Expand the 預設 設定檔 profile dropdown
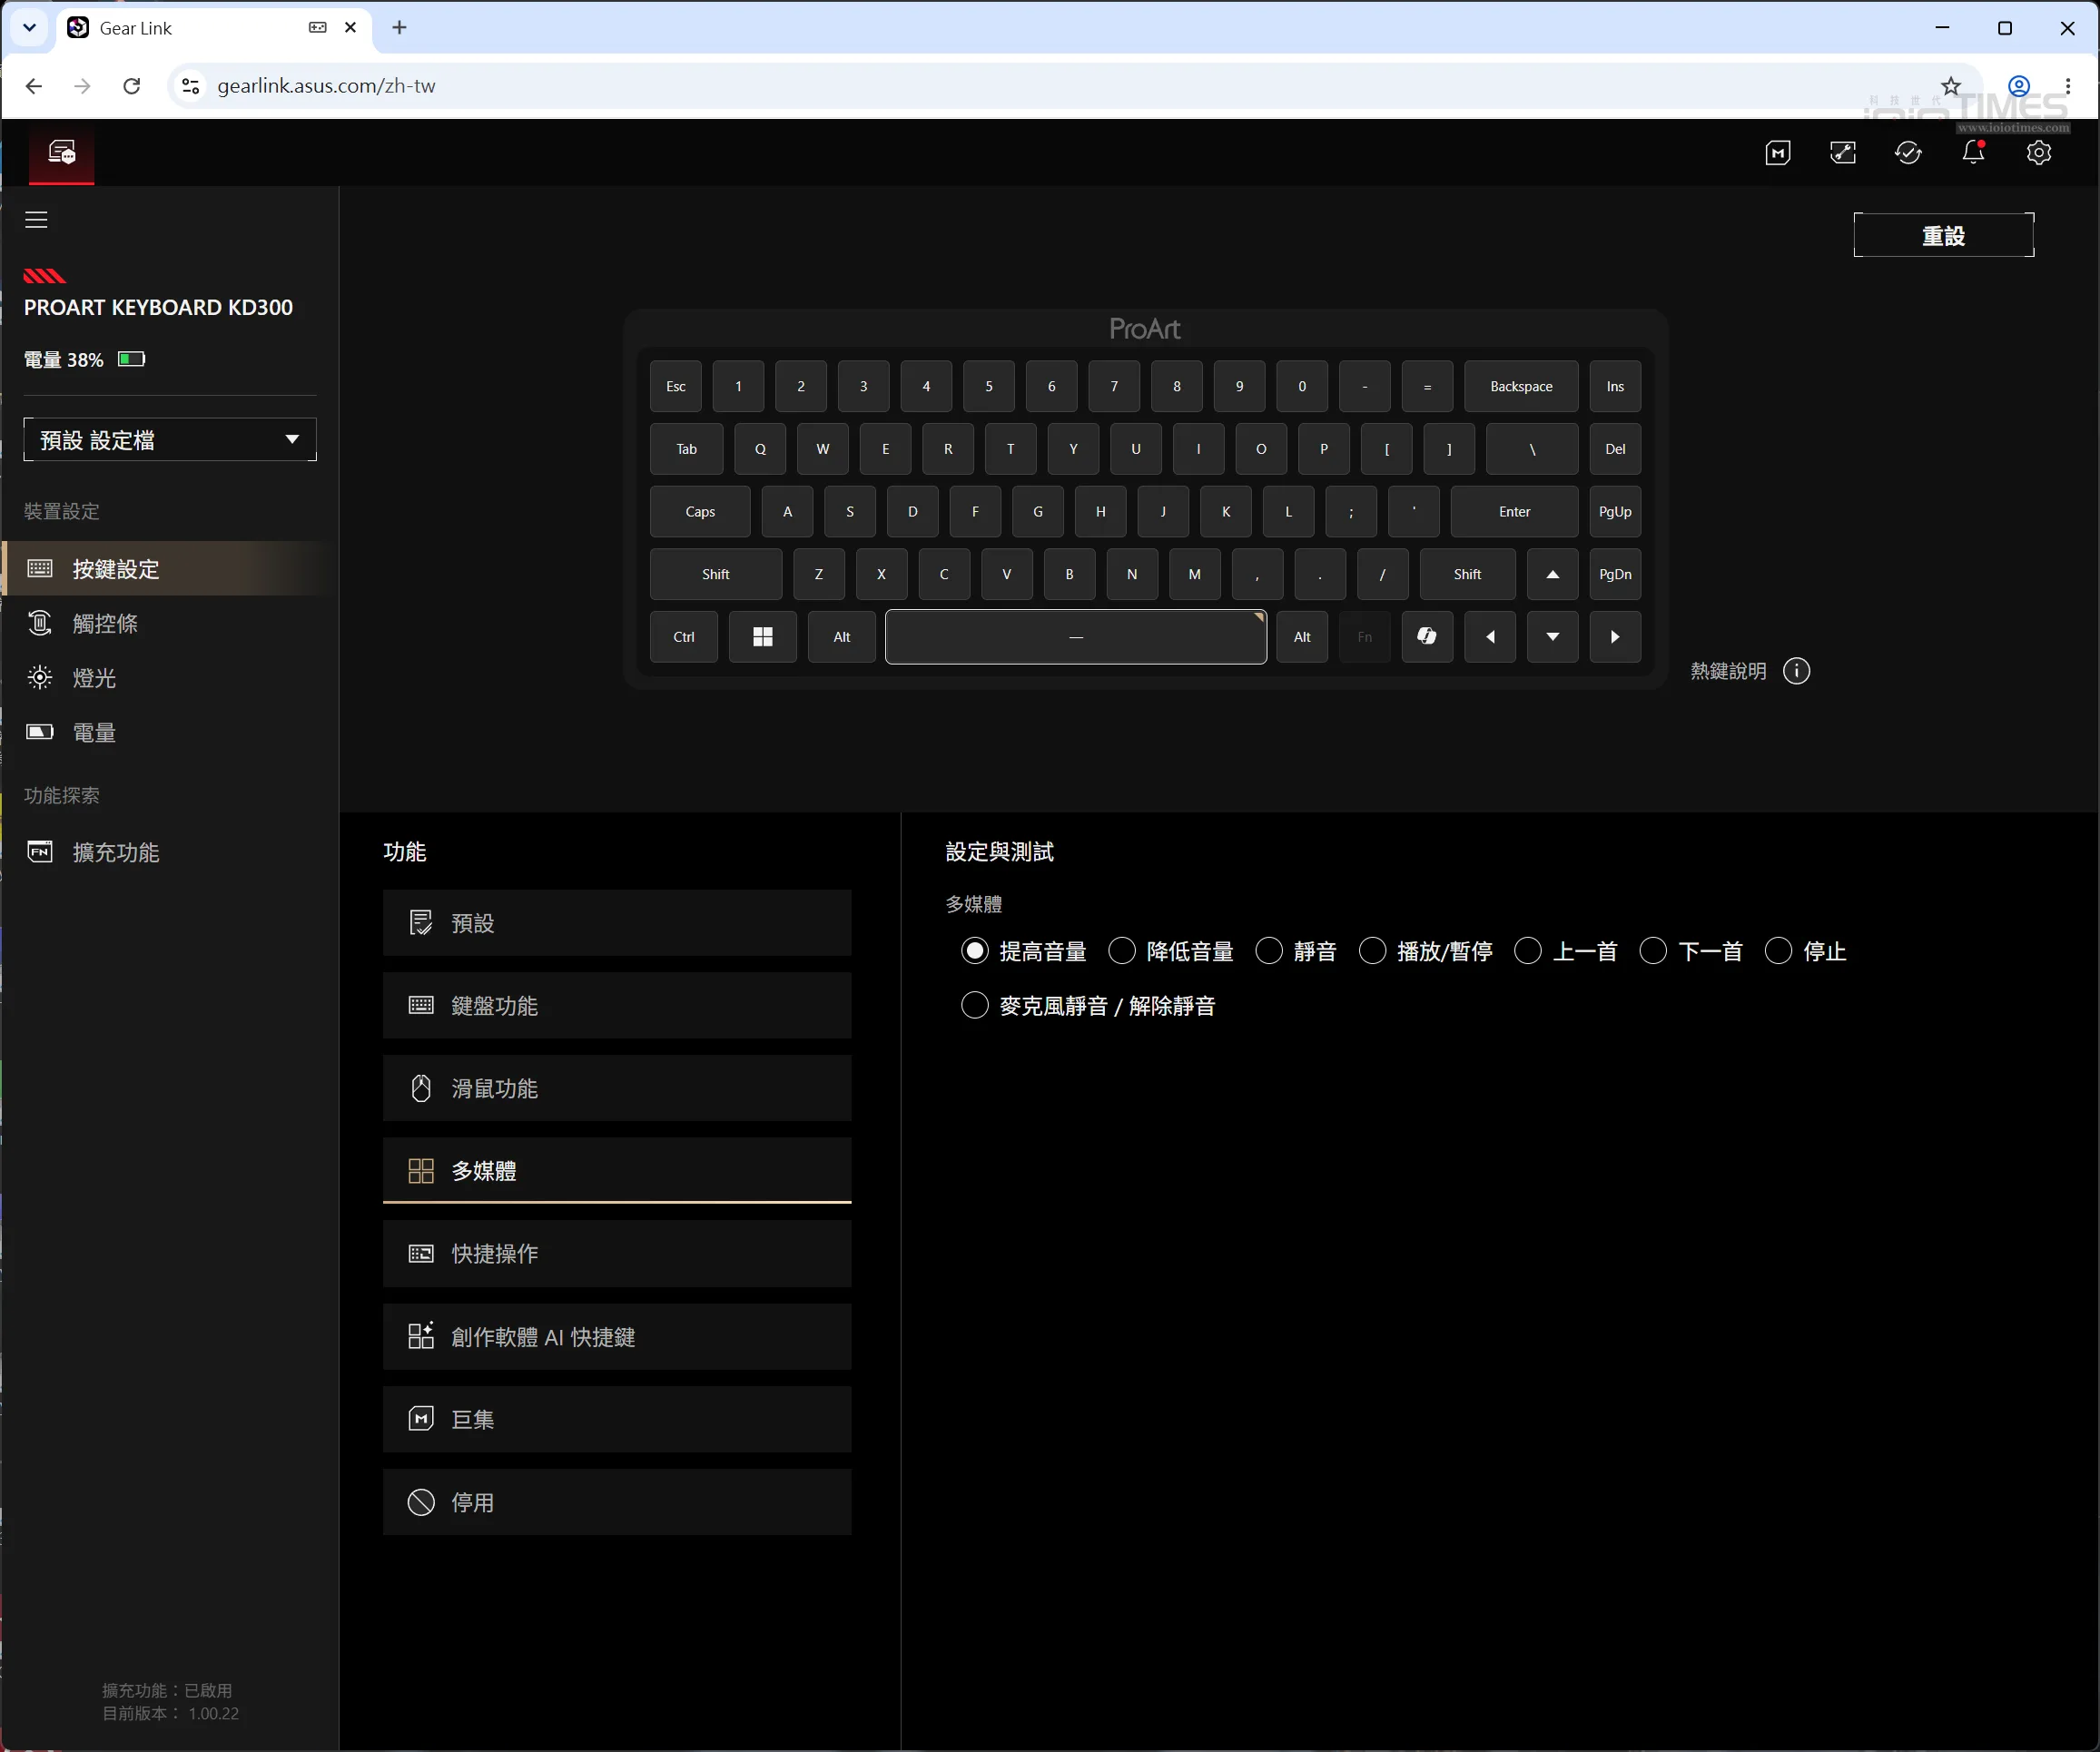The height and width of the screenshot is (1752, 2100). point(170,440)
